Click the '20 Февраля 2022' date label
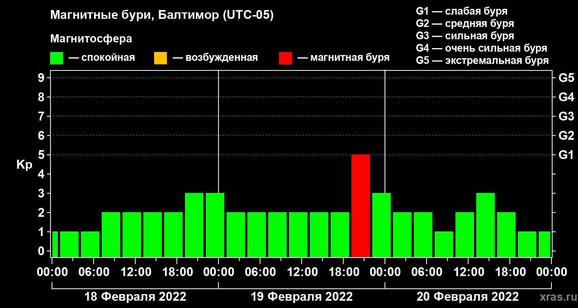Image resolution: width=578 pixels, height=308 pixels. [x=468, y=297]
